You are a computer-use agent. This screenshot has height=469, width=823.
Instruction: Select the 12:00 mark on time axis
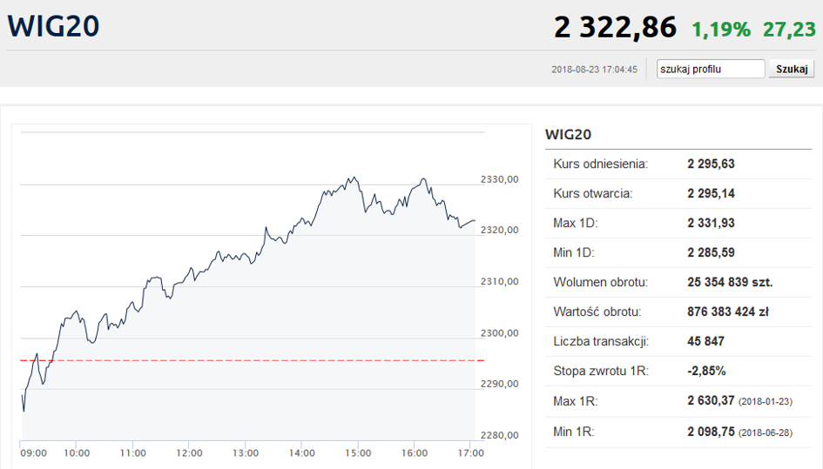tap(189, 452)
